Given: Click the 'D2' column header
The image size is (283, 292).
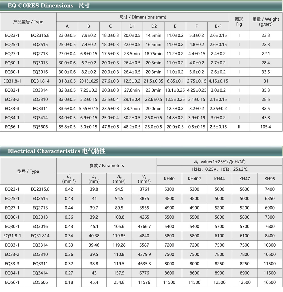Looking at the screenshot, I should click(154, 26).
